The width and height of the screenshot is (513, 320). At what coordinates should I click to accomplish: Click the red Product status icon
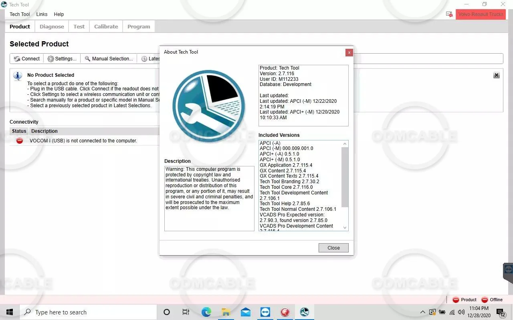(456, 300)
